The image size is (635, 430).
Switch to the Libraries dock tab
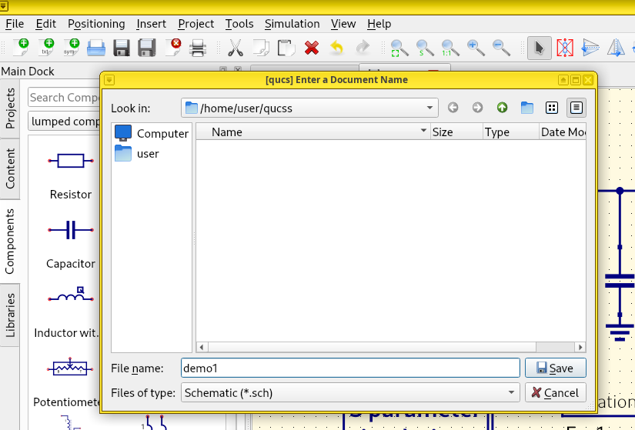click(x=11, y=315)
